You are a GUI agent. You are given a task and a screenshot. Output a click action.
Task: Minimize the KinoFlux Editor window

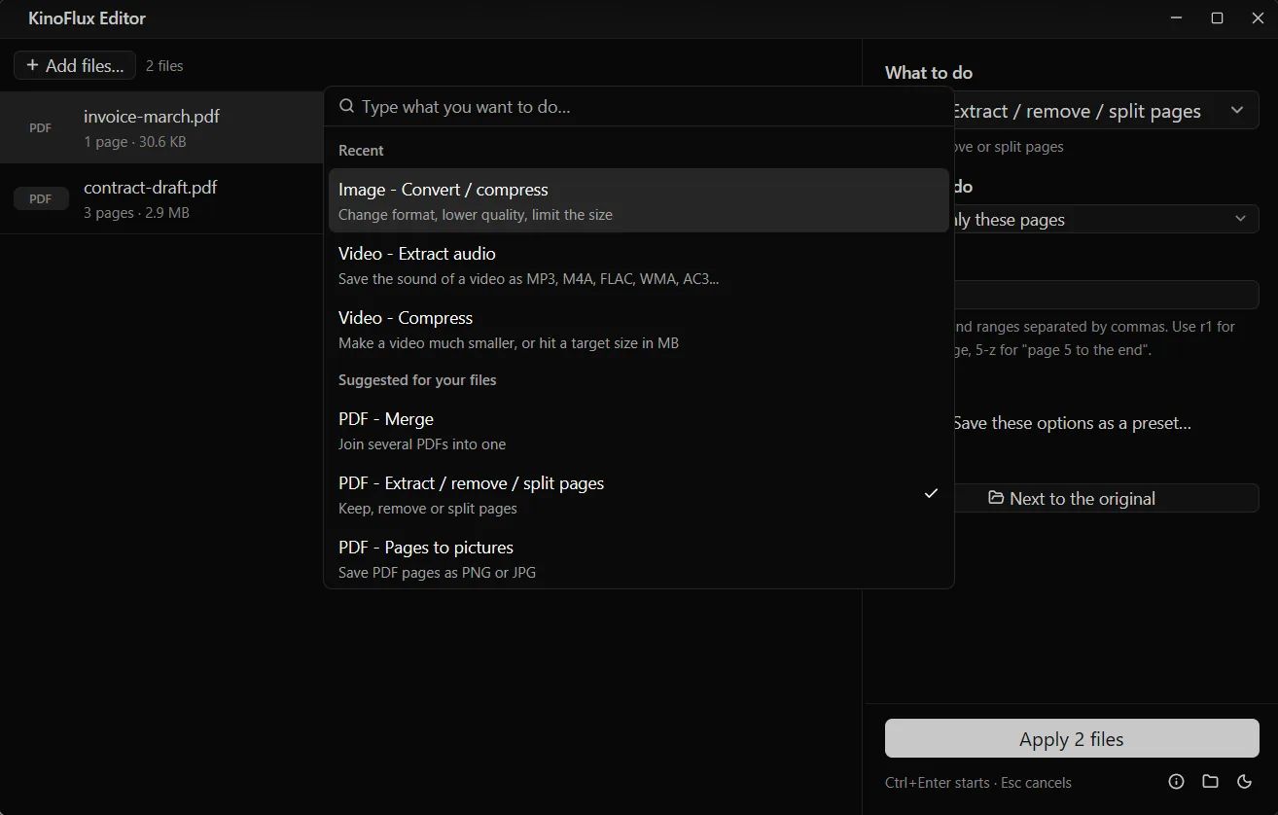point(1176,18)
